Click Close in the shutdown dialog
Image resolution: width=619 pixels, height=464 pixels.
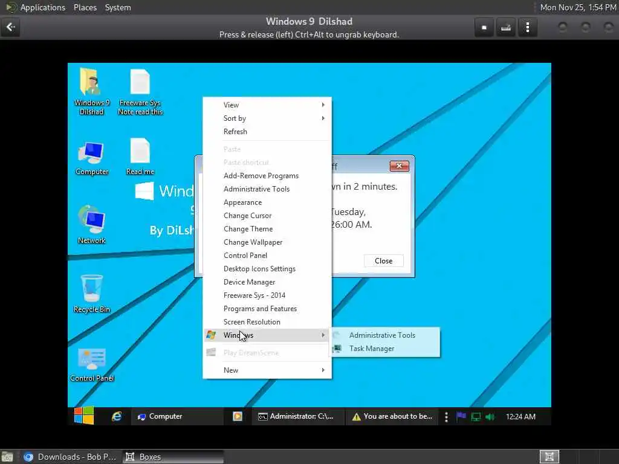coord(383,261)
